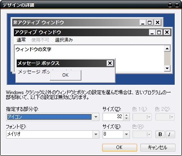Click the active window close icon in preview

point(167,32)
